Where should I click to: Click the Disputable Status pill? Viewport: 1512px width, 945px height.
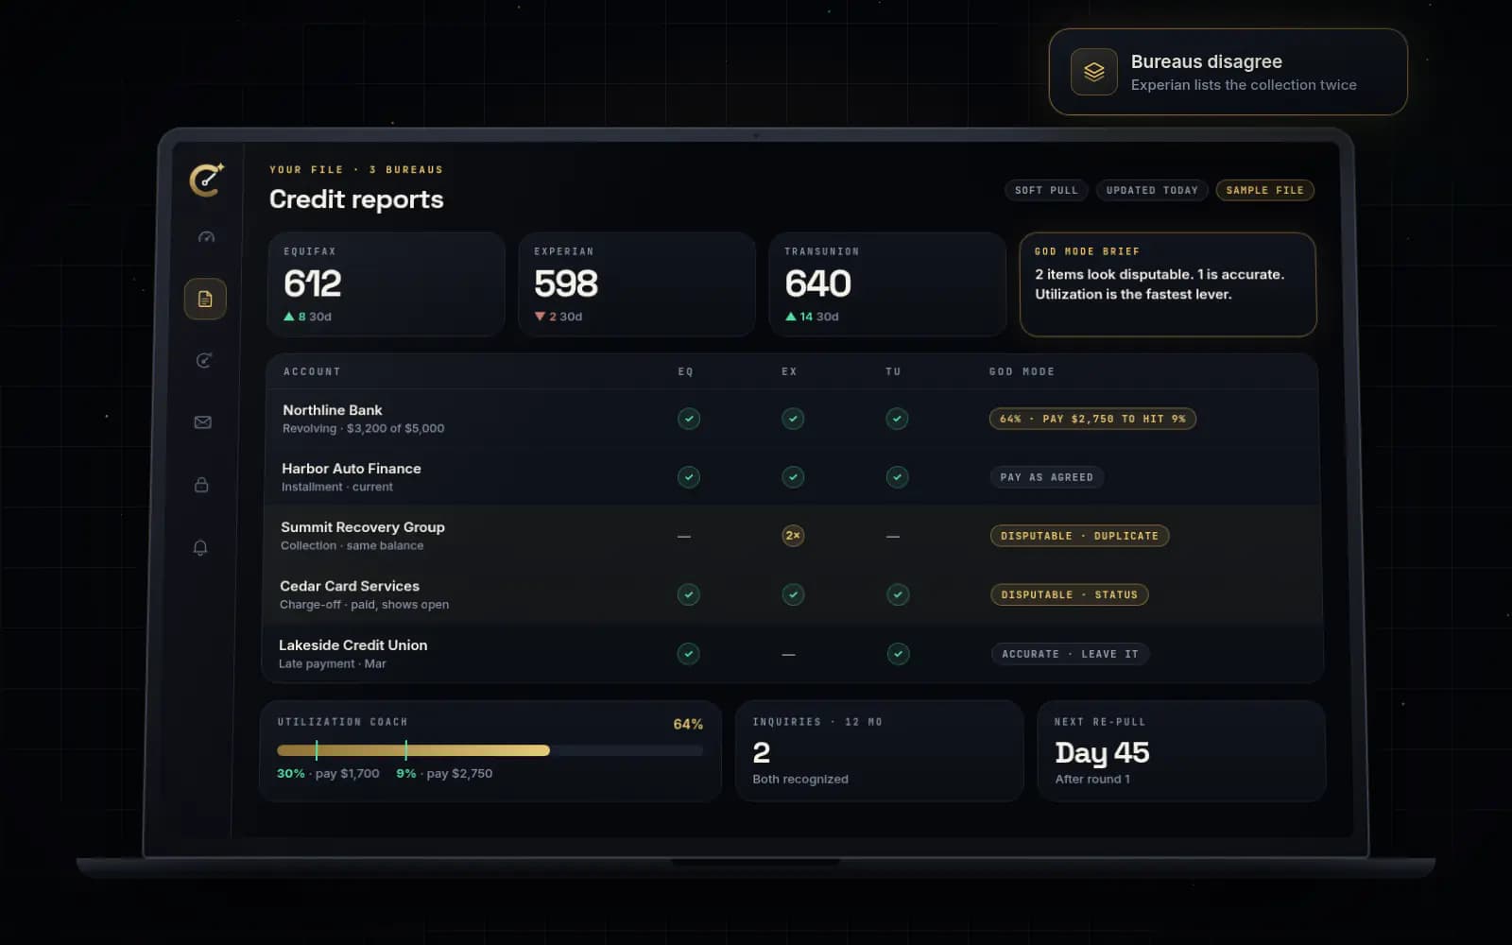tap(1070, 594)
